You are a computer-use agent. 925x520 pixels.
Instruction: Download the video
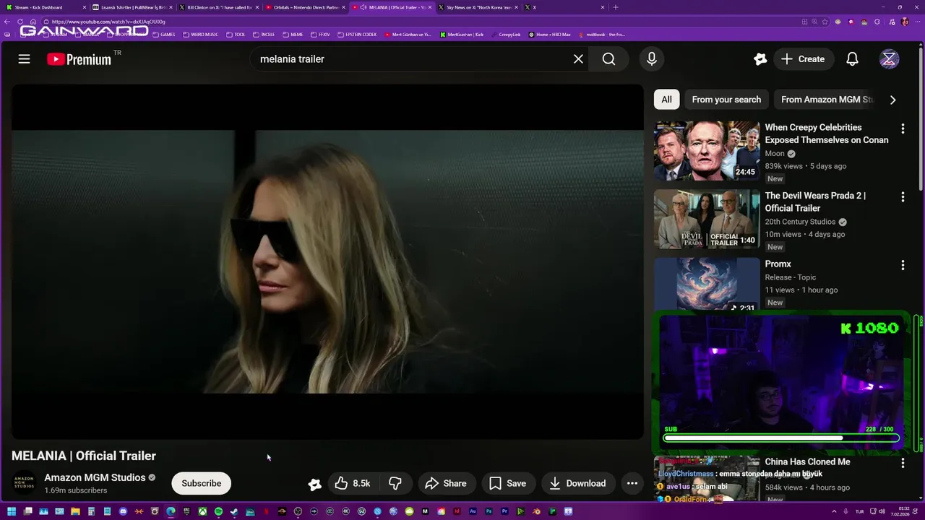pos(577,483)
